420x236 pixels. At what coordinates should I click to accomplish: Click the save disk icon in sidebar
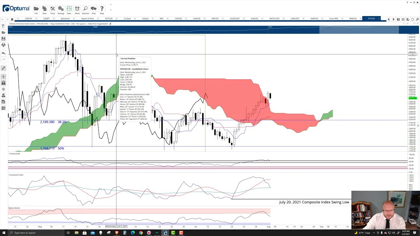(x=3, y=39)
